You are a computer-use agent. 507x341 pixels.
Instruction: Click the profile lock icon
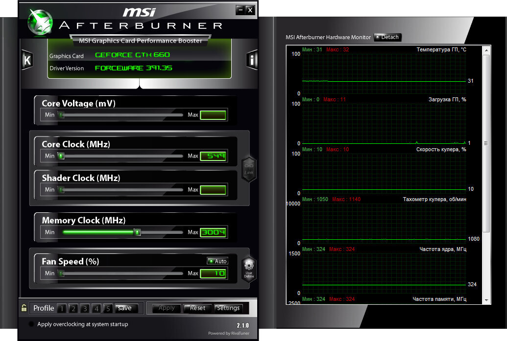click(24, 308)
